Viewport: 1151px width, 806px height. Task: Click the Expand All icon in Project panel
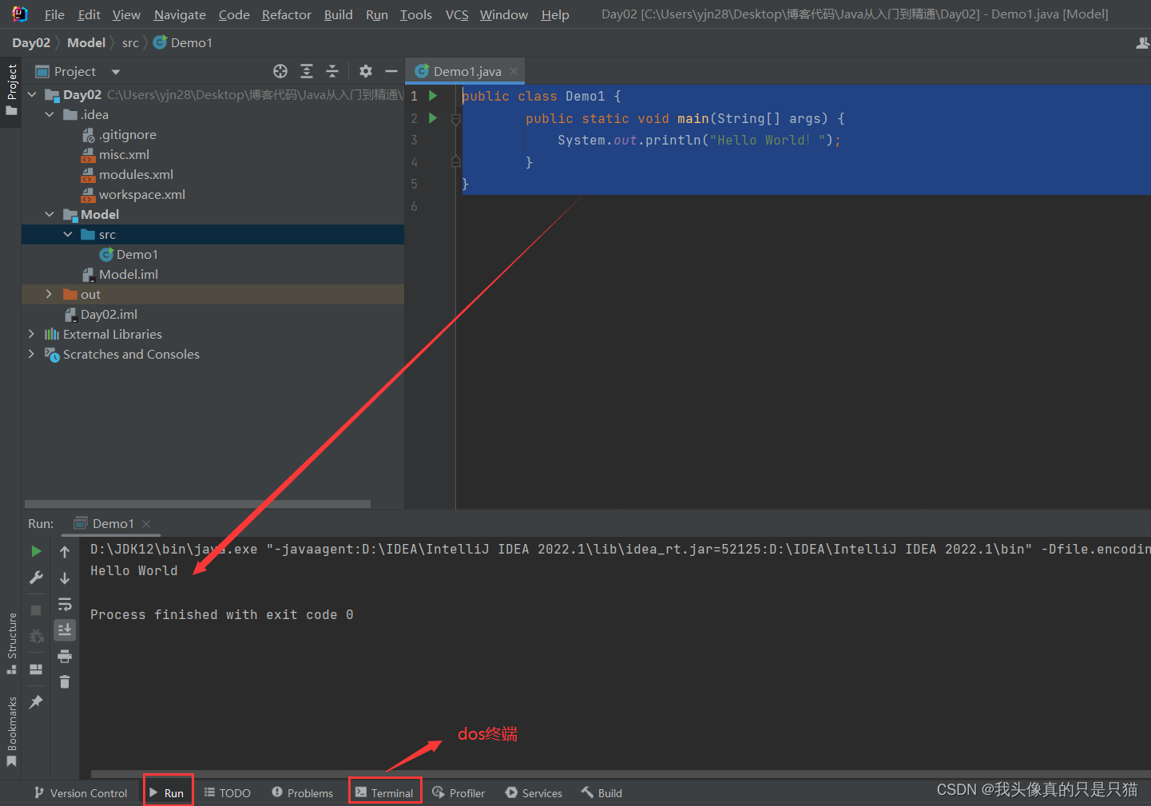coord(307,71)
